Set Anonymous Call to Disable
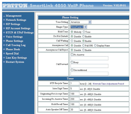The image size is (131, 114). 72,46
